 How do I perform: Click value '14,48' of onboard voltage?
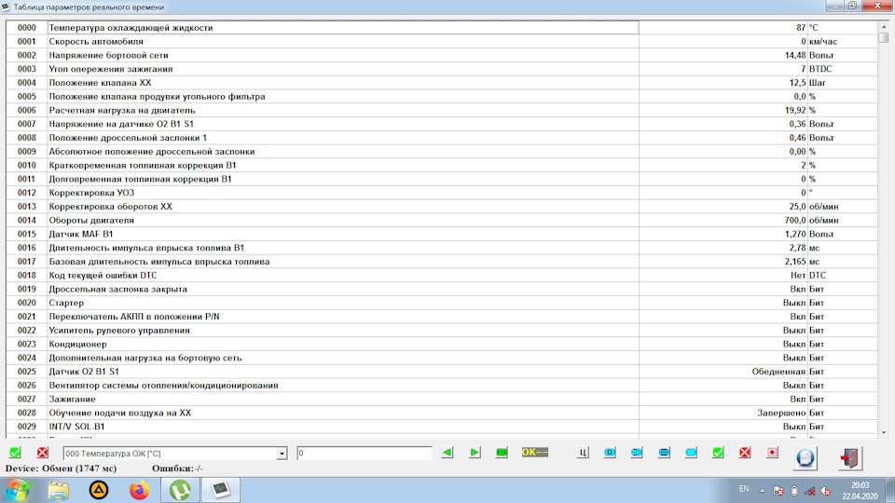click(x=795, y=55)
